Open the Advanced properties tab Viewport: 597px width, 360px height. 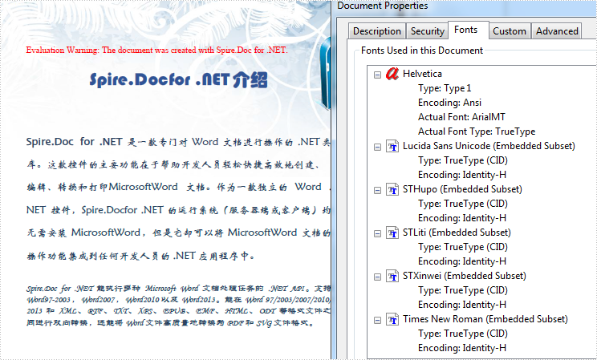coord(557,31)
